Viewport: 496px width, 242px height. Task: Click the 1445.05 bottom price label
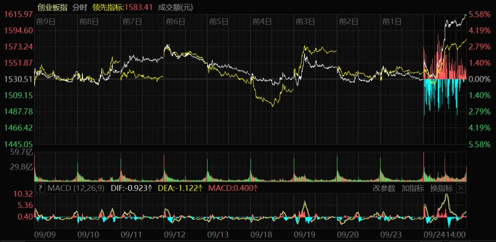[18, 144]
